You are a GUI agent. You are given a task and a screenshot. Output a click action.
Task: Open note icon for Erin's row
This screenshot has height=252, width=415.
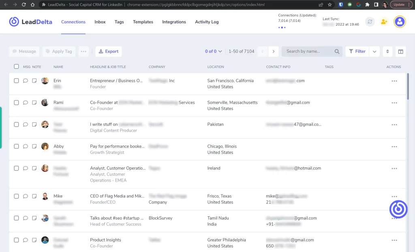(x=34, y=81)
